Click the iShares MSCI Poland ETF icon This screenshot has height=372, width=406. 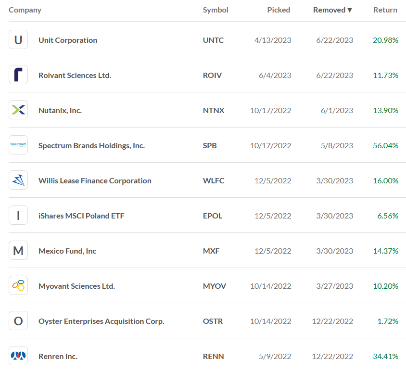(x=18, y=216)
